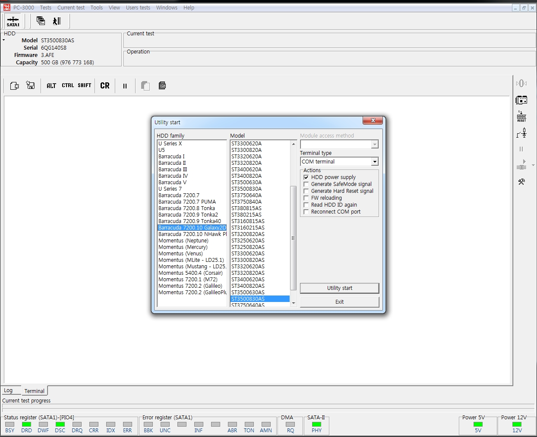Click the RESET icon in right sidebar

521,116
